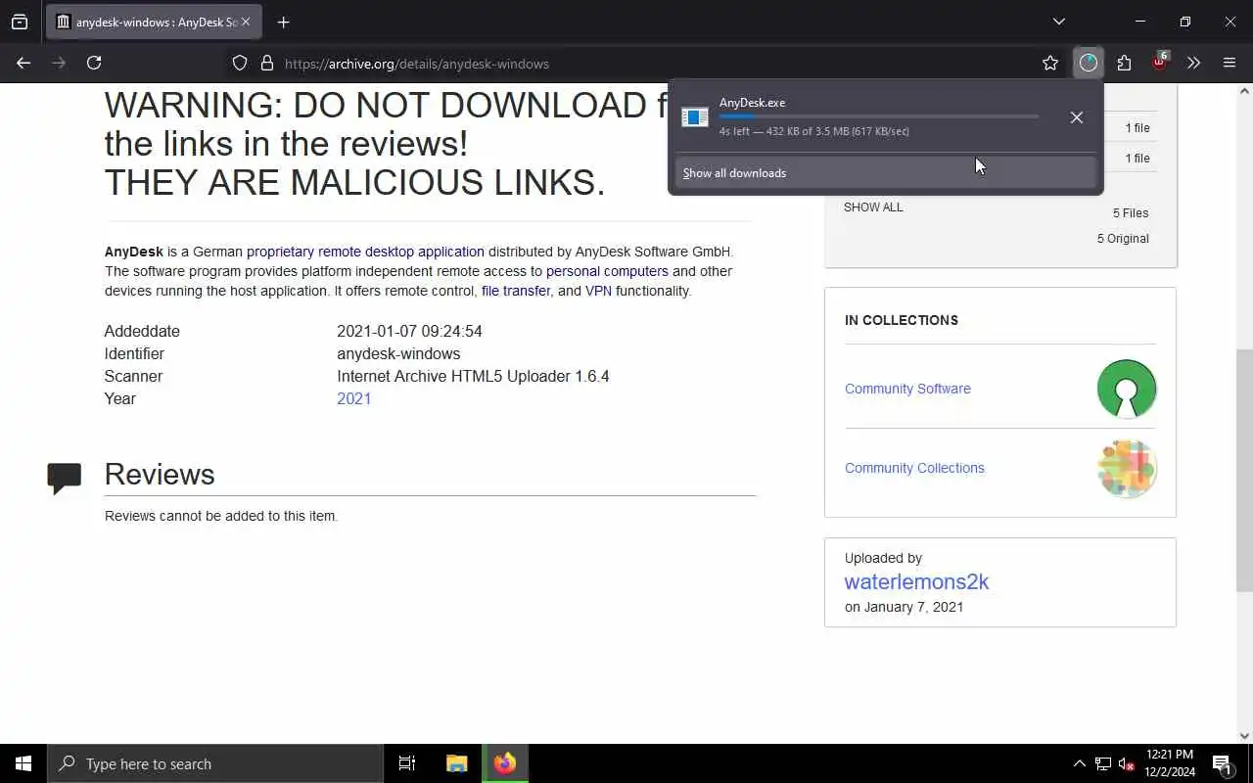
Task: Click the scrollbar up arrow
Action: click(x=1245, y=91)
